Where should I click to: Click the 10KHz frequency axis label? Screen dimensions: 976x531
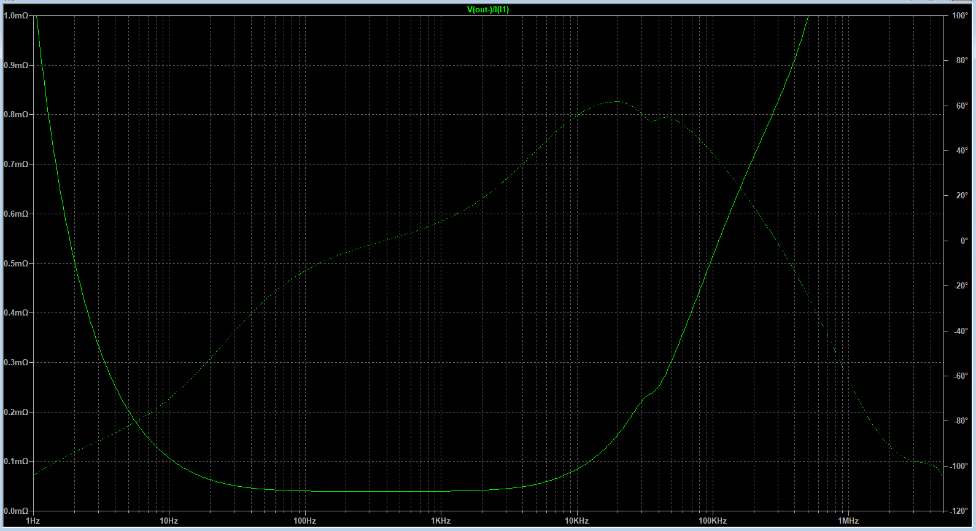pos(576,521)
